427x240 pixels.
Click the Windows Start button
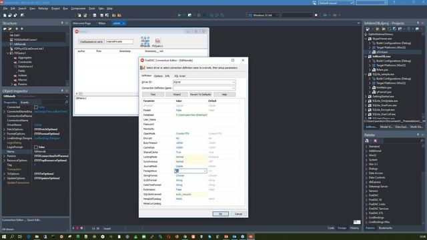(x=4, y=237)
